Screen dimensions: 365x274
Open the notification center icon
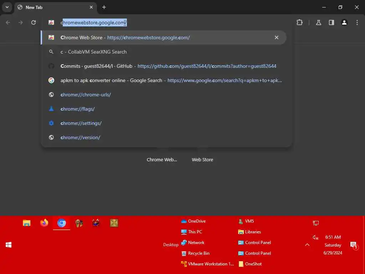[x=354, y=245]
